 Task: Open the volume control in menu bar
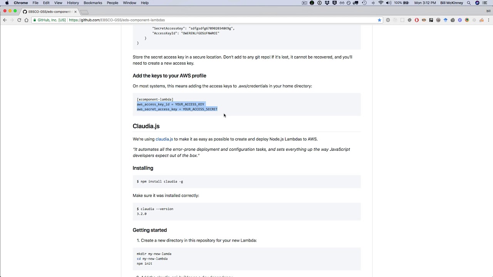[389, 3]
